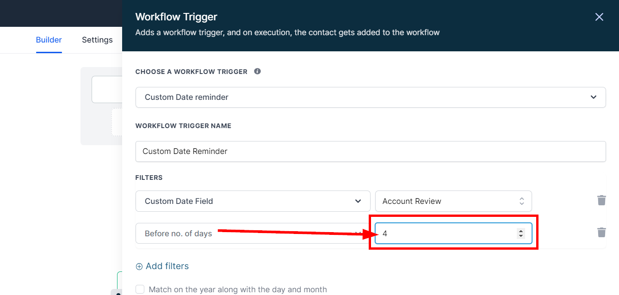The image size is (619, 295).
Task: Open the Before no. of days dropdown
Action: [253, 234]
